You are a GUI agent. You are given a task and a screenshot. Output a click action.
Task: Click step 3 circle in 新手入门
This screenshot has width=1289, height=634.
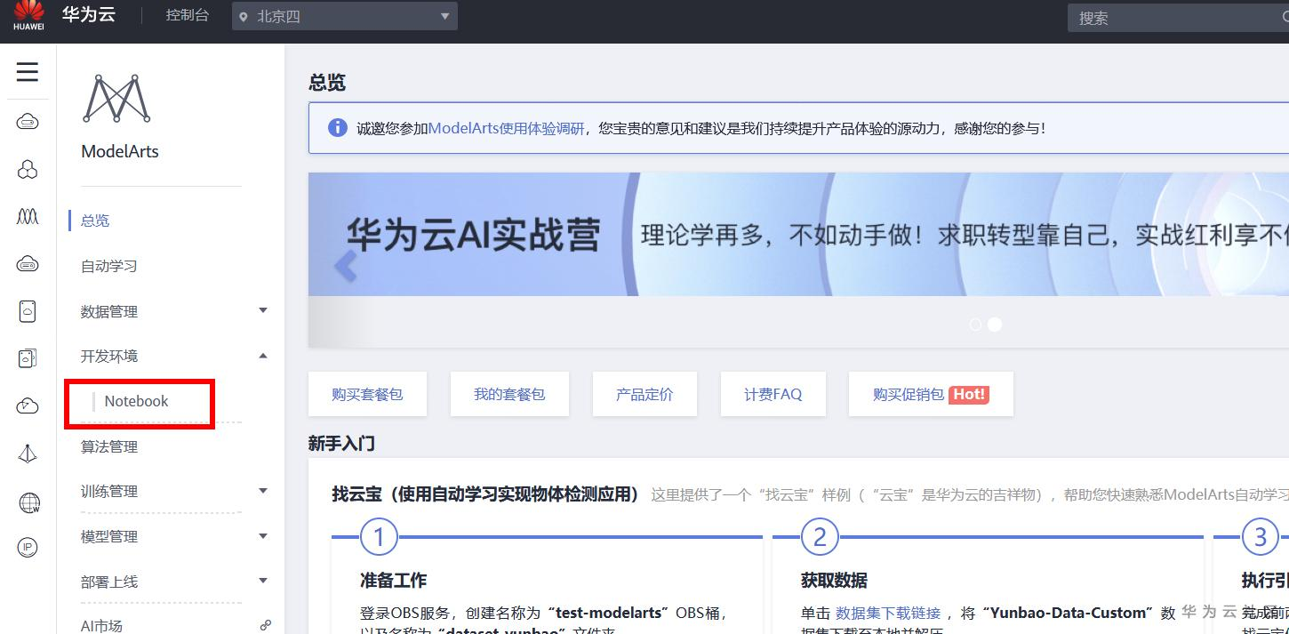pos(1260,536)
